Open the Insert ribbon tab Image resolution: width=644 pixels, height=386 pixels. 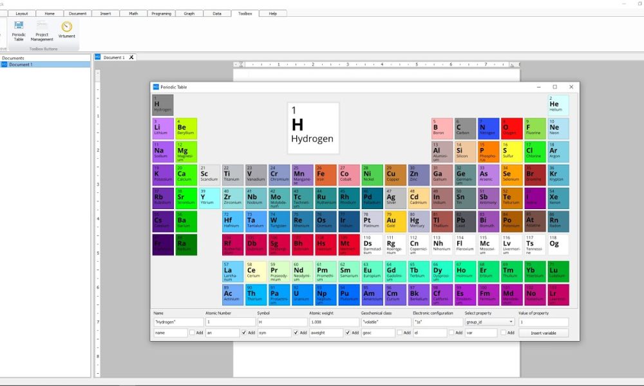(x=106, y=14)
